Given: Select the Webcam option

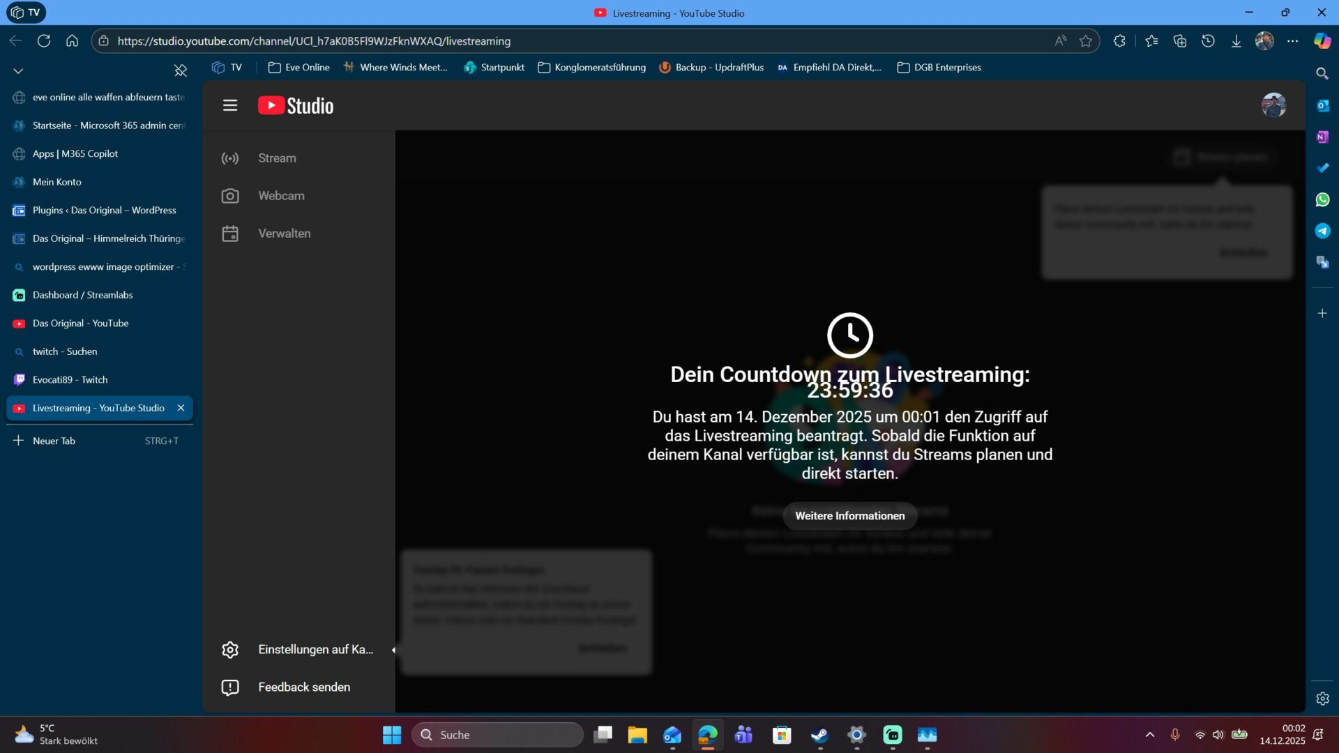Looking at the screenshot, I should pos(281,196).
